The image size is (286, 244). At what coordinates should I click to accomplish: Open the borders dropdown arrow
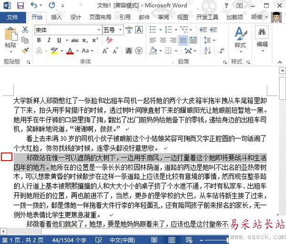pyautogui.click(x=176, y=51)
